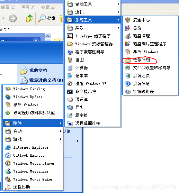Expand 娱乐 submenu arrow

pos(118,28)
